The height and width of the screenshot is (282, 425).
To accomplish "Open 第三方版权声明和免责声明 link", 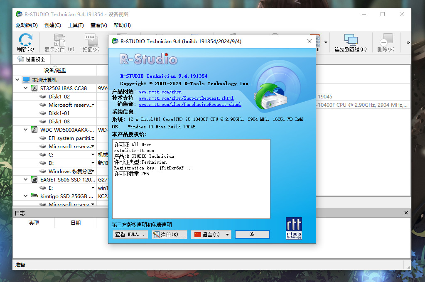I will coord(142,225).
